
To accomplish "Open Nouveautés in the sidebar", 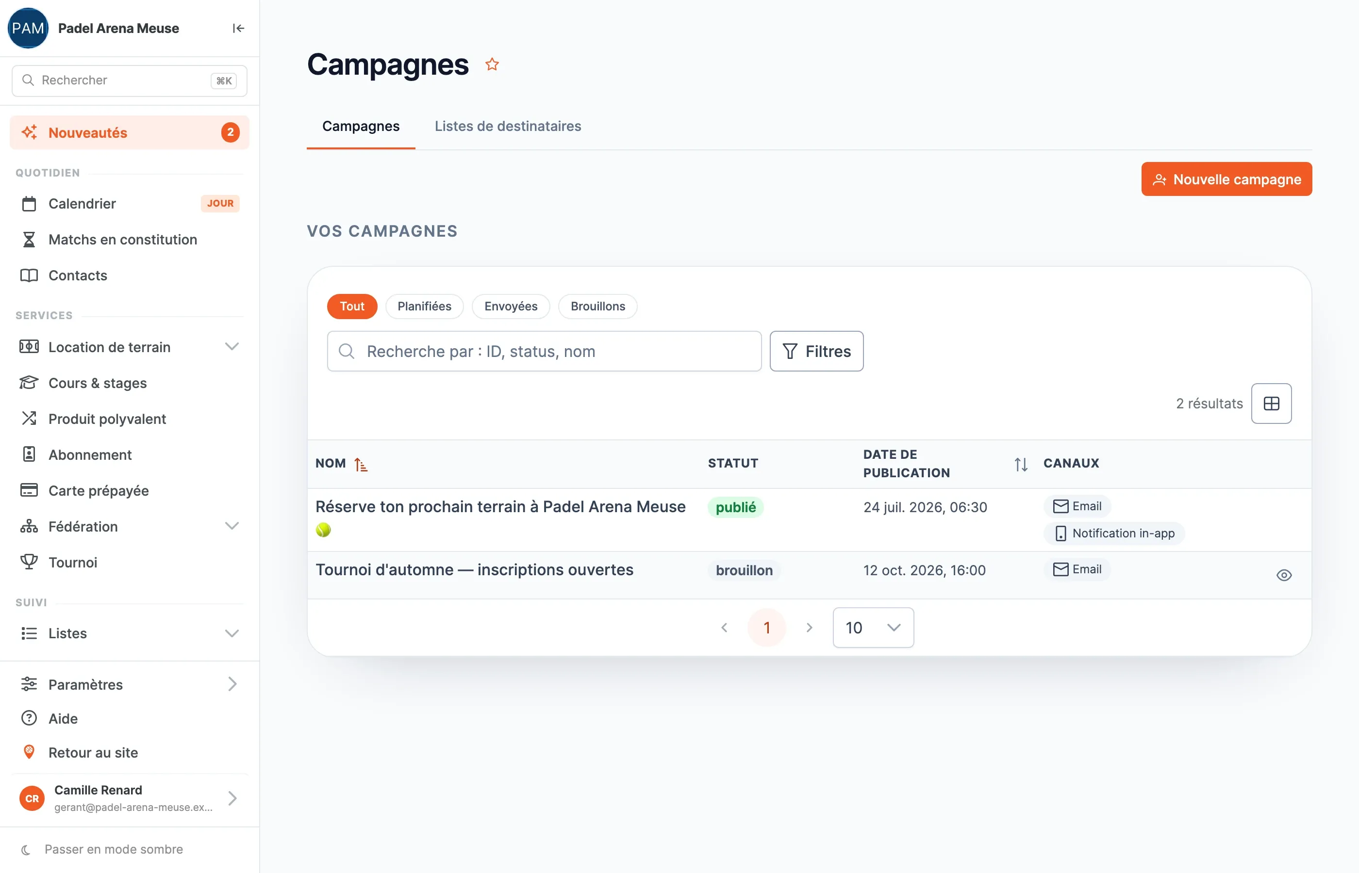I will click(129, 133).
